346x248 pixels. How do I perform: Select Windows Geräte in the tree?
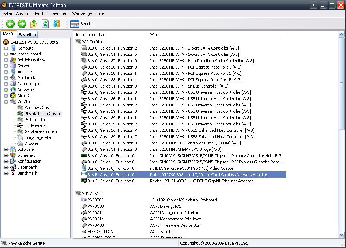[x=39, y=108]
